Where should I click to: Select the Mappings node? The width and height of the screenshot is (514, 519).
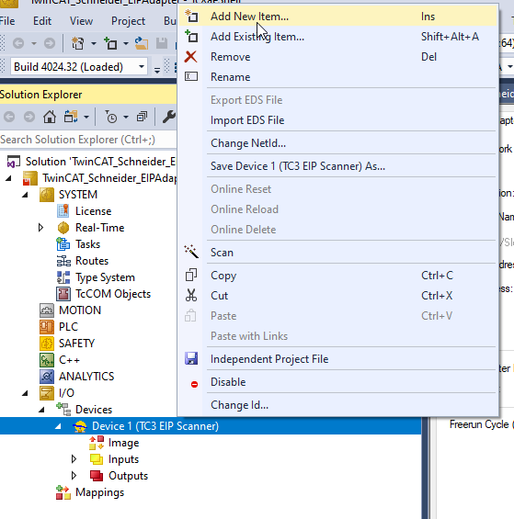click(99, 492)
